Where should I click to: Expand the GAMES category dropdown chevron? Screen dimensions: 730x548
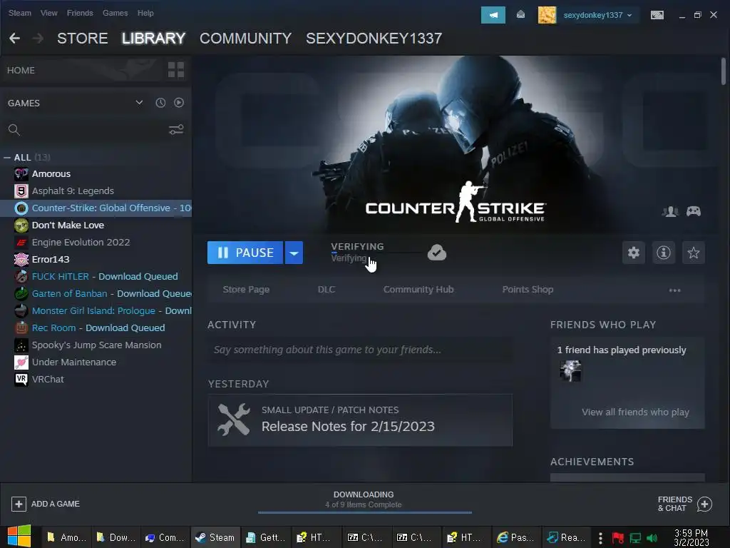(139, 103)
